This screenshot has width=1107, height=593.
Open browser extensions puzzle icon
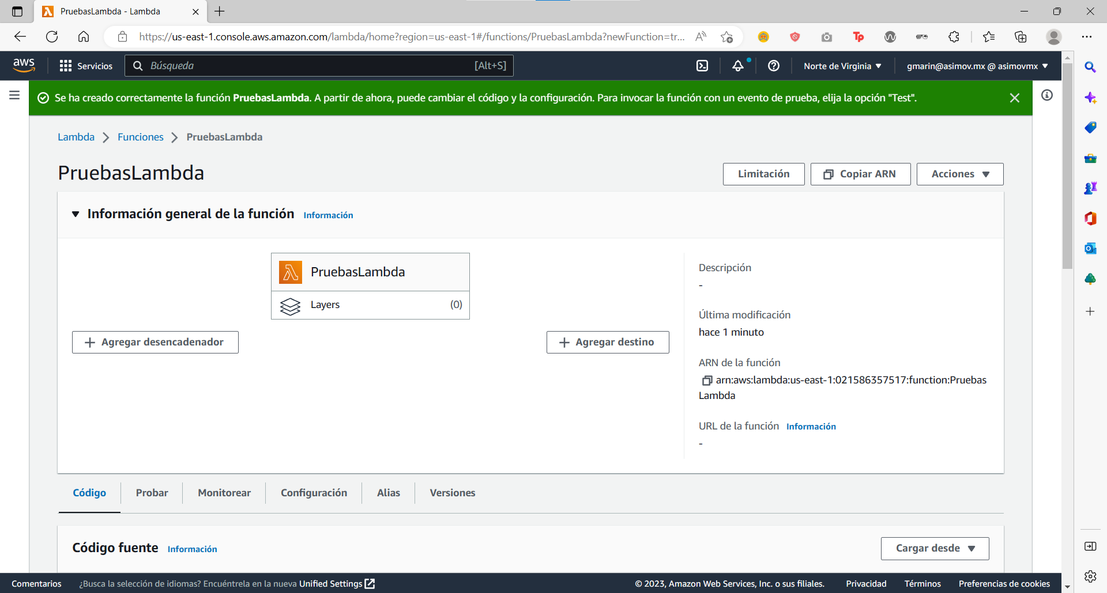[954, 37]
